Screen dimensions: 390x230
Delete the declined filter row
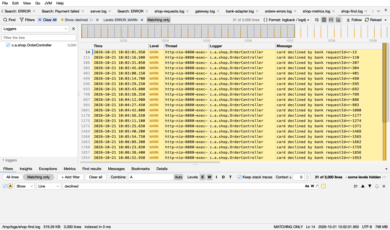coord(384,186)
